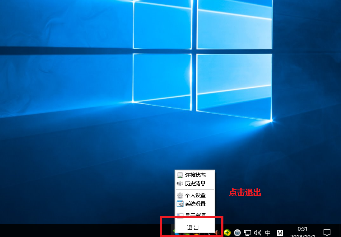Click the round gray-blue tray icon
The height and width of the screenshot is (237, 341).
click(x=237, y=233)
